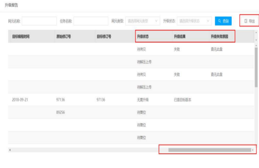Click the 目标编程时间 column header
The image size is (259, 168).
pyautogui.click(x=21, y=36)
